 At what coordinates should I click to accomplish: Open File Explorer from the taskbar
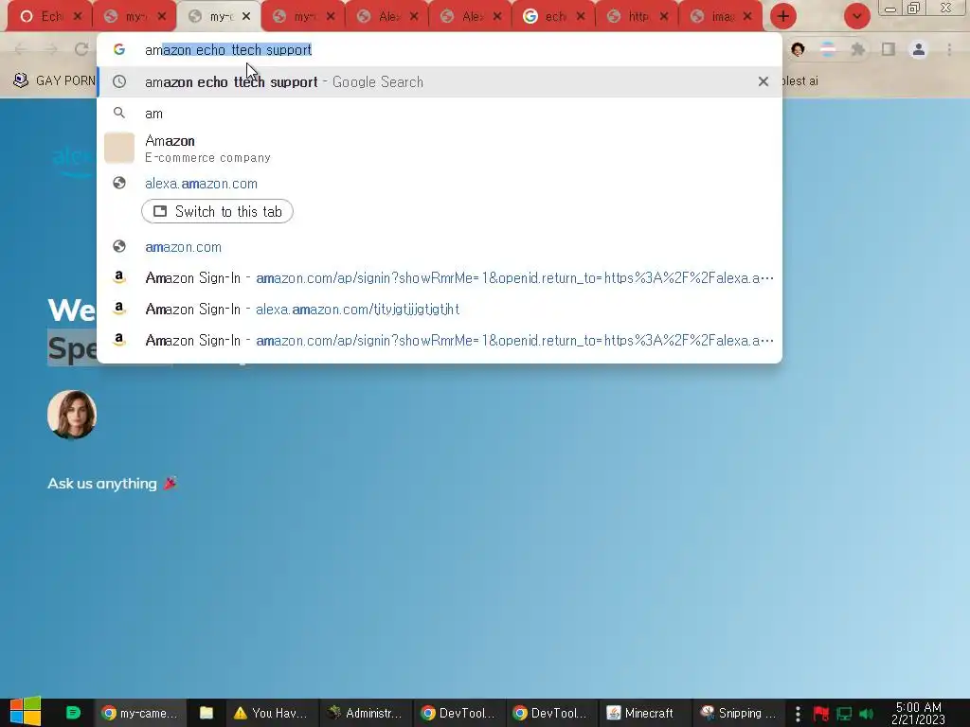pos(206,713)
